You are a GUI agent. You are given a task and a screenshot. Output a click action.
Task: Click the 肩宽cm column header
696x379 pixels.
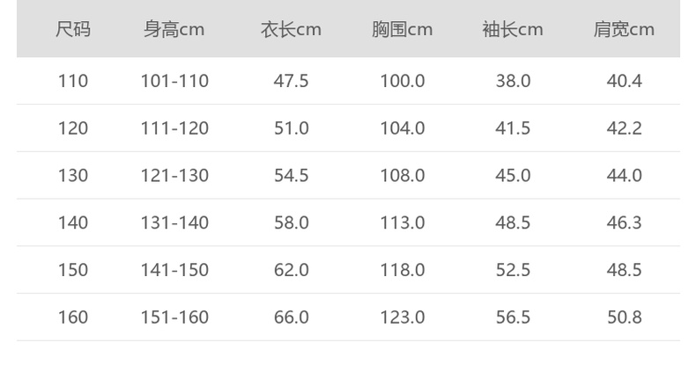click(x=624, y=29)
